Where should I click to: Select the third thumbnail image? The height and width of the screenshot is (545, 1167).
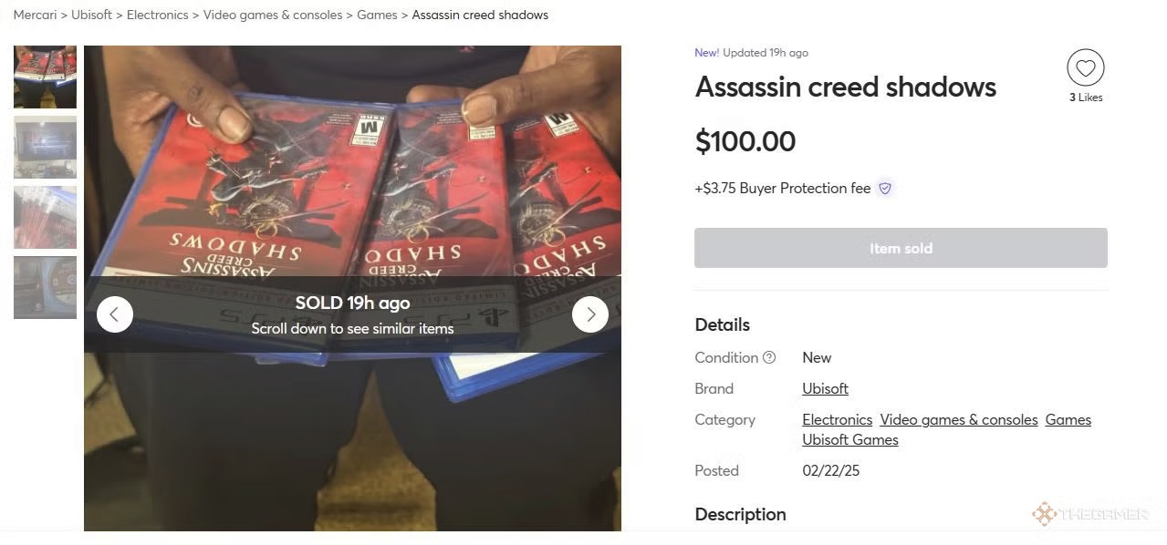pos(45,217)
